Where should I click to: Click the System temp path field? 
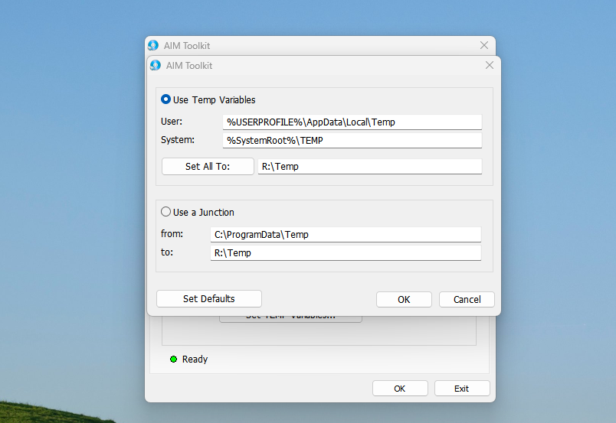[352, 140]
